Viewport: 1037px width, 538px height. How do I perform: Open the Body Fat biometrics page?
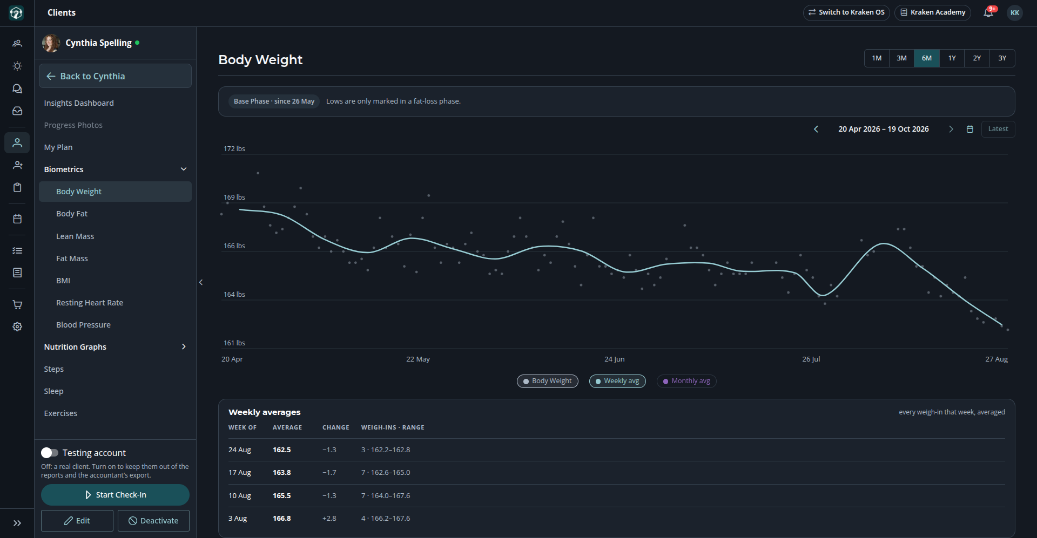coord(115,214)
